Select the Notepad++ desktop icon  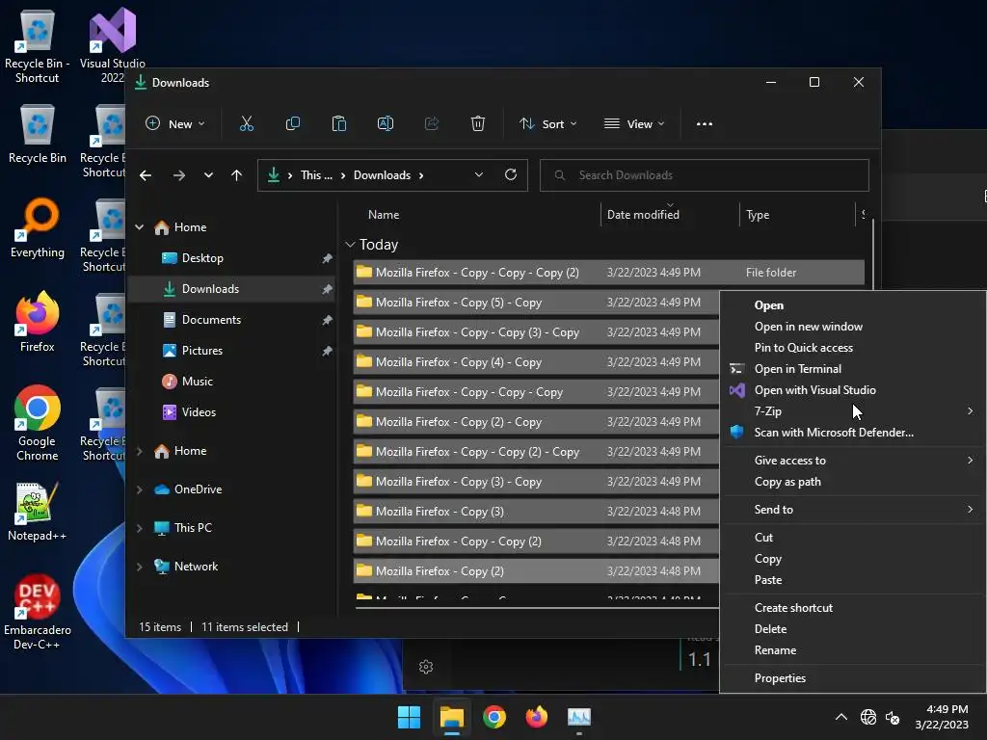37,512
